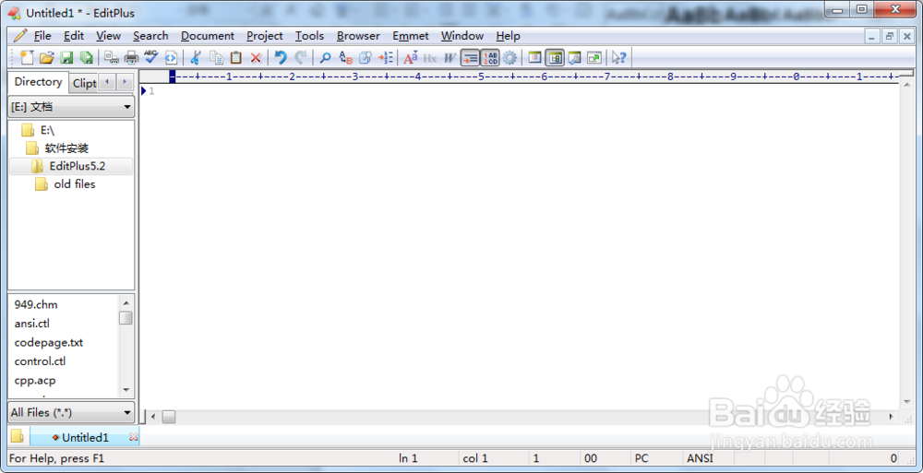Click the Find in Files icon
This screenshot has height=473, width=923.
pos(366,58)
